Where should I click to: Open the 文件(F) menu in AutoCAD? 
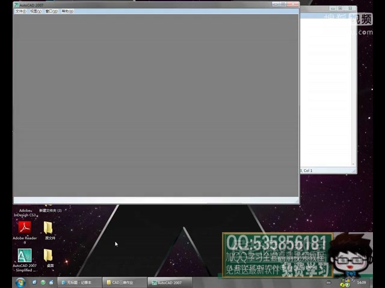[20, 11]
